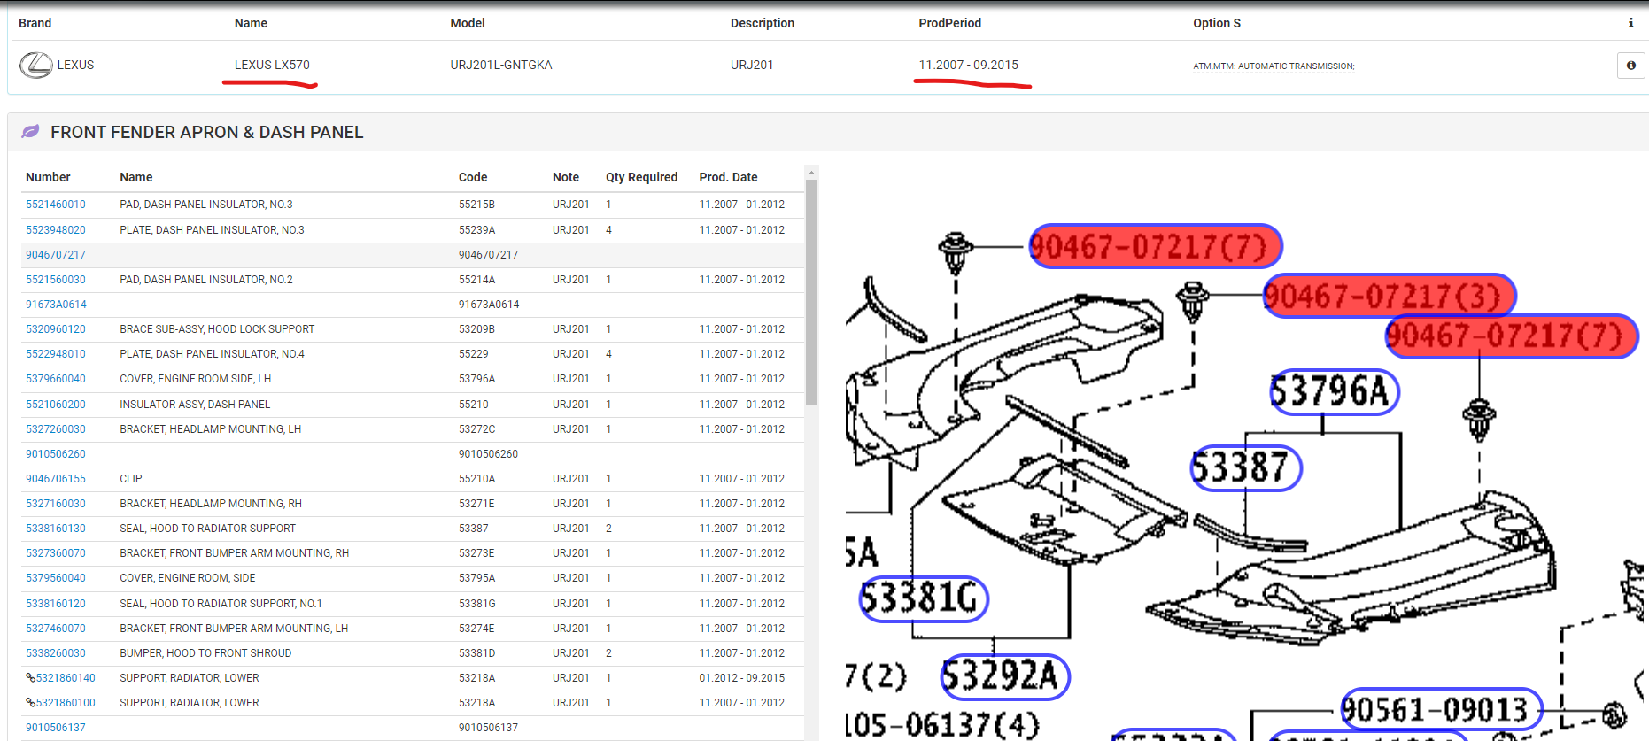Click the part name CLIP
1649x741 pixels.
(131, 479)
